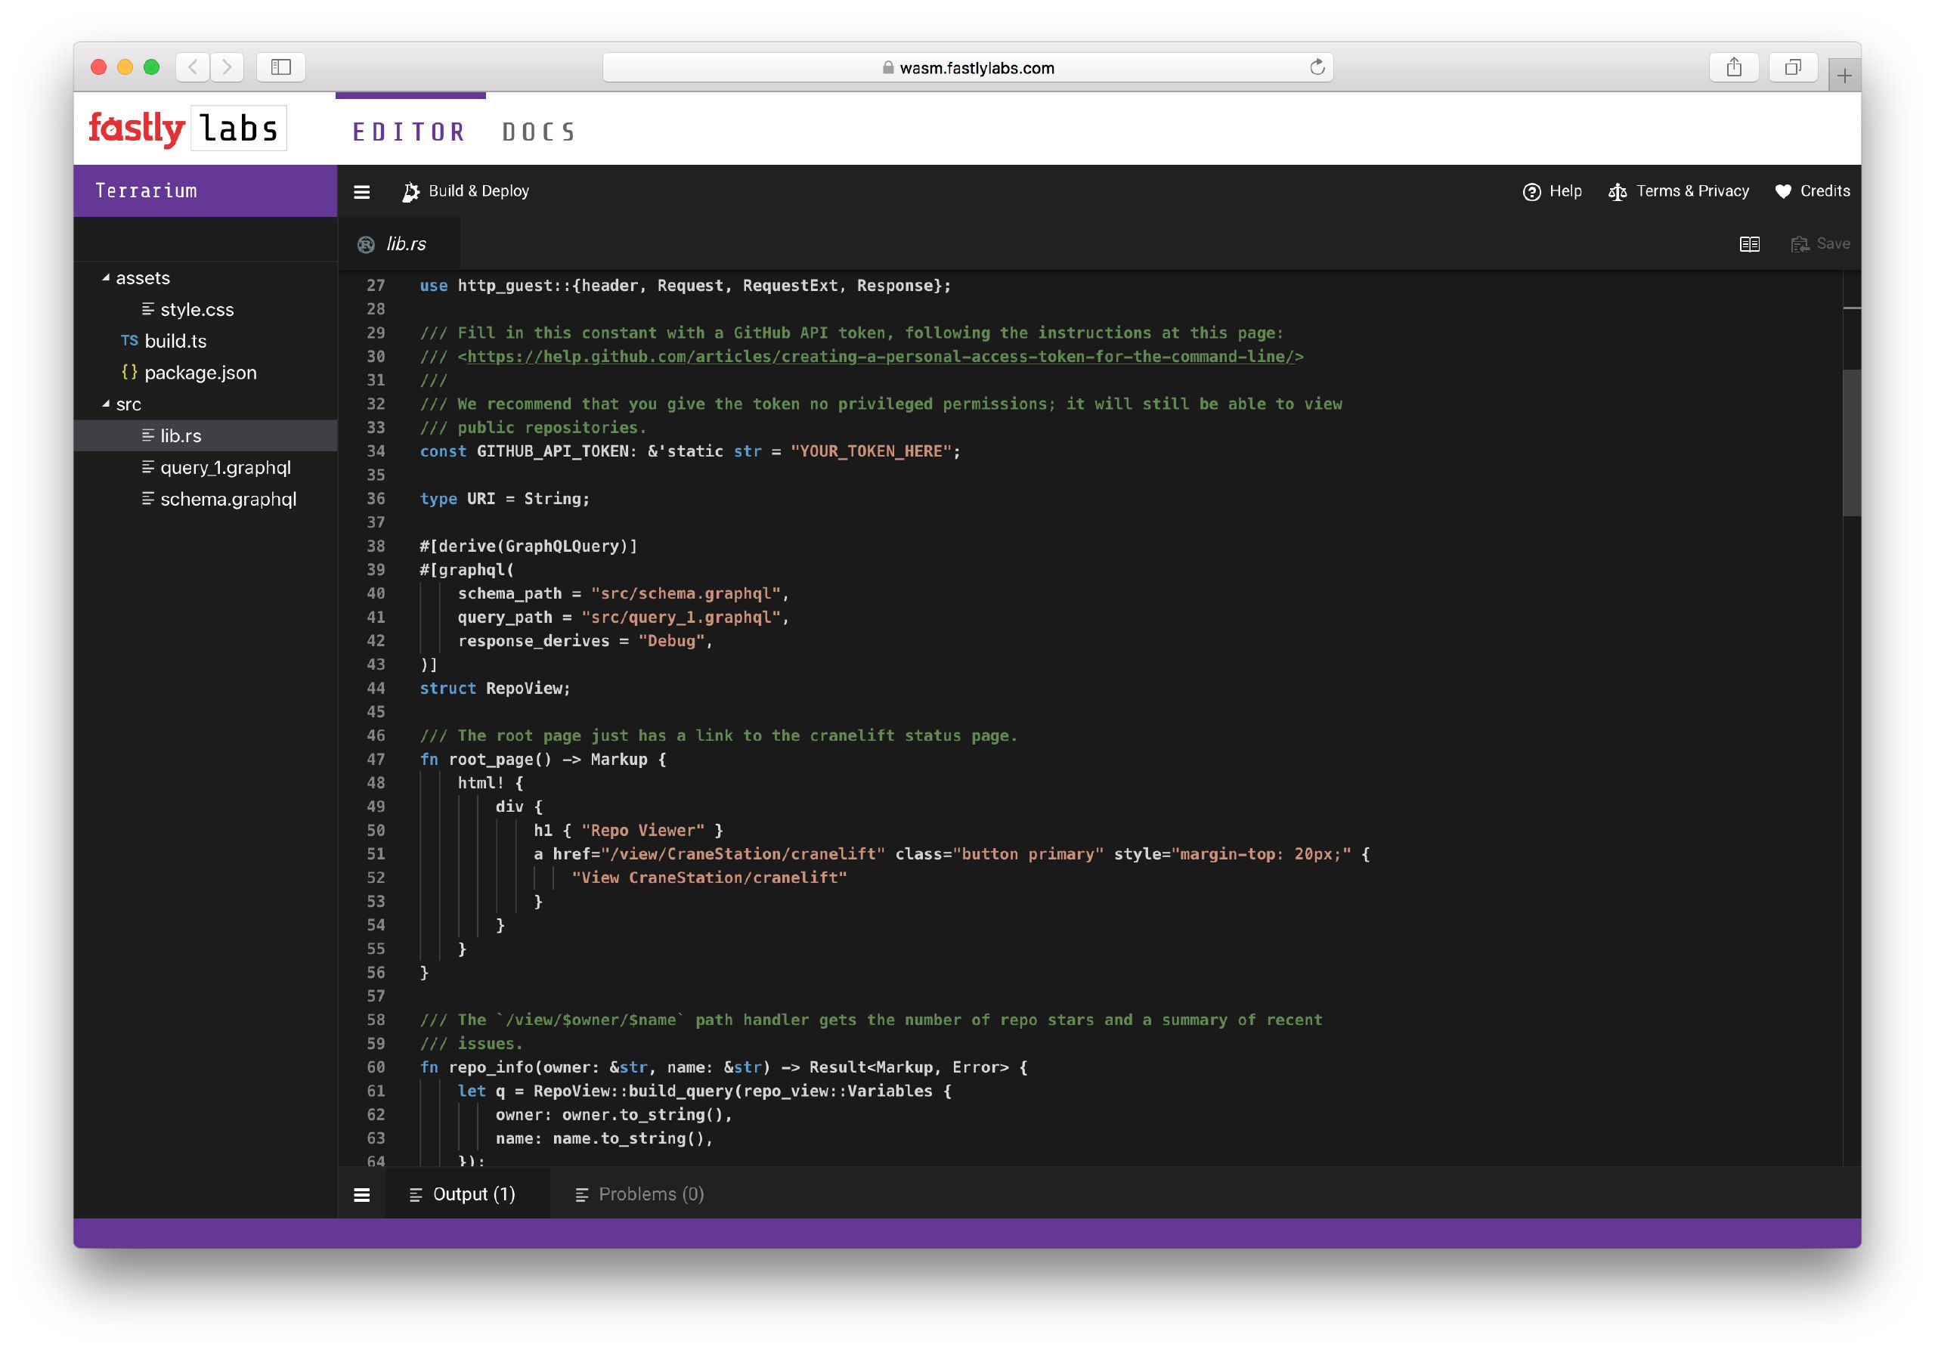Open the GitHub help link in line 30
Screen dimensions: 1935x1353
(x=880, y=357)
